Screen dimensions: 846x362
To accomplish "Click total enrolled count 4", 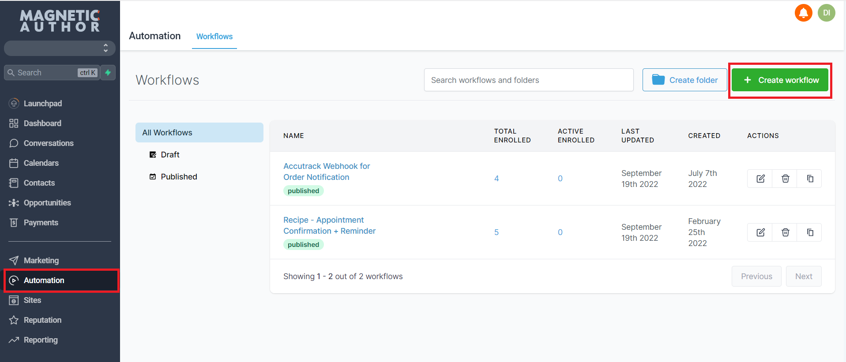I will coord(496,179).
